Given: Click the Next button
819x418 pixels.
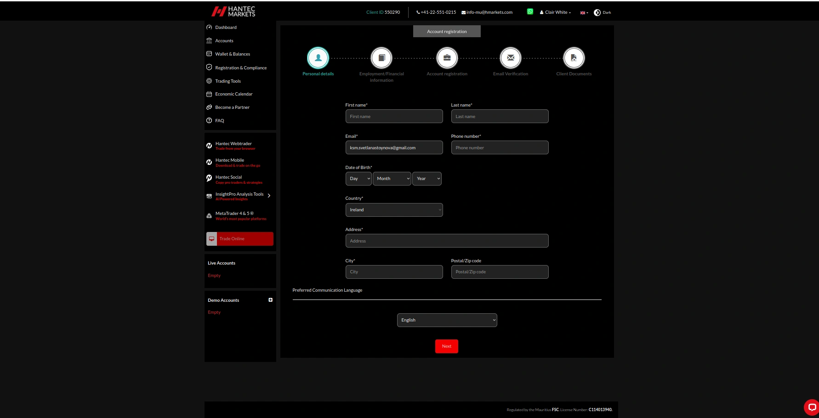Looking at the screenshot, I should click(x=446, y=346).
